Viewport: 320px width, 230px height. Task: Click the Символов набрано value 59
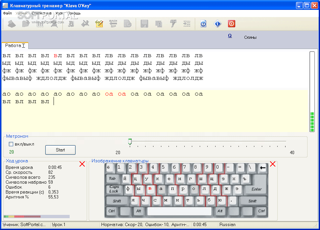pos(51,182)
